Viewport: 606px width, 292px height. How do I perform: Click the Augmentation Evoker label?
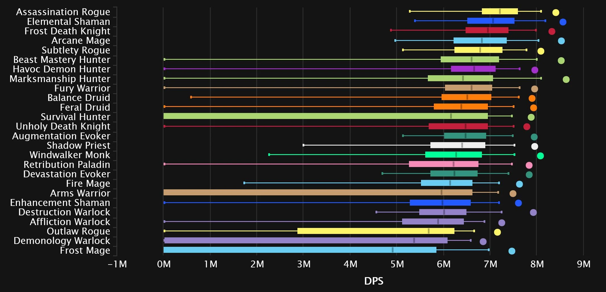tap(61, 136)
